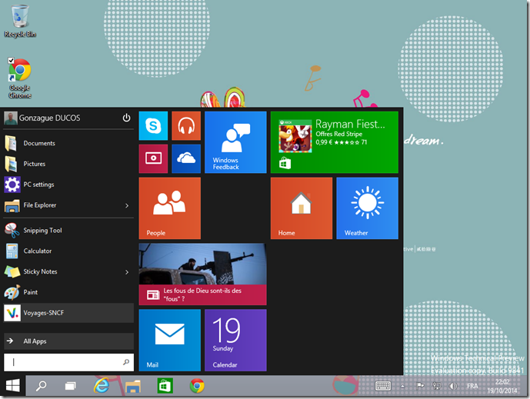
Task: Open the Calendar tile showing 19 Sunday
Action: click(x=235, y=341)
